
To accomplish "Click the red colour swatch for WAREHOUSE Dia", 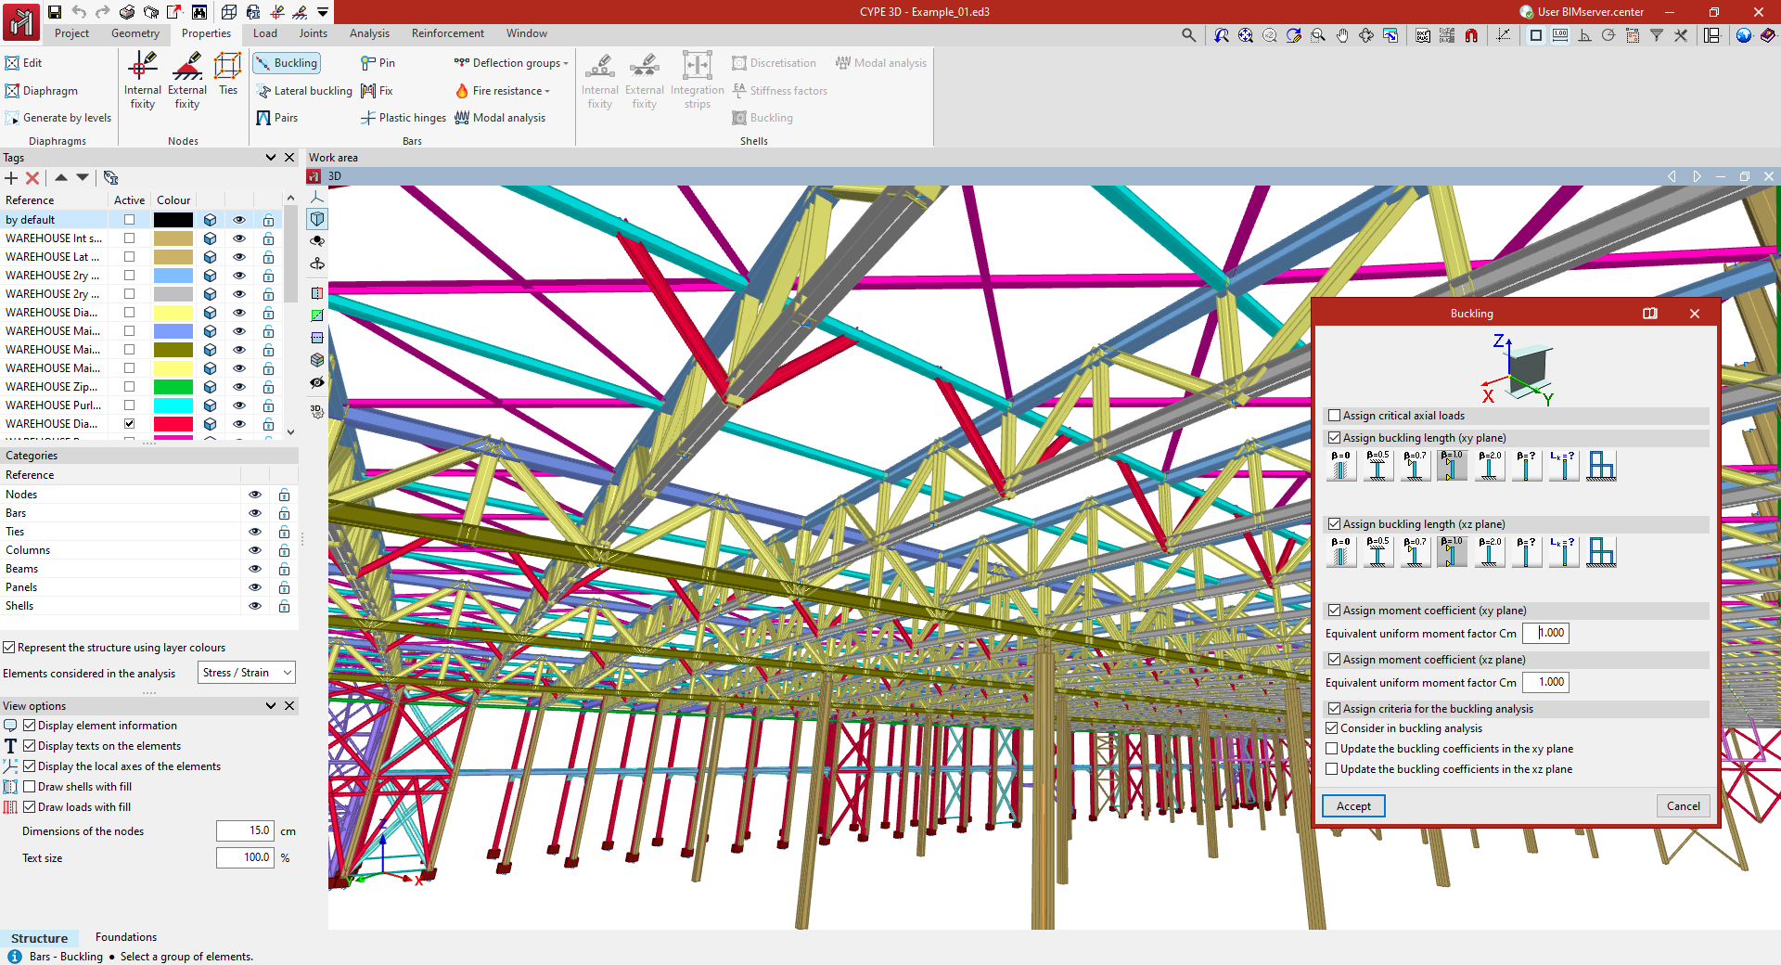I will [173, 424].
